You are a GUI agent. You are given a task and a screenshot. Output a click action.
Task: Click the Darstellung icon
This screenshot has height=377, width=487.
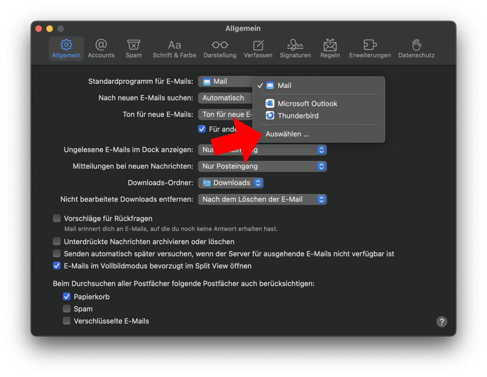point(220,48)
